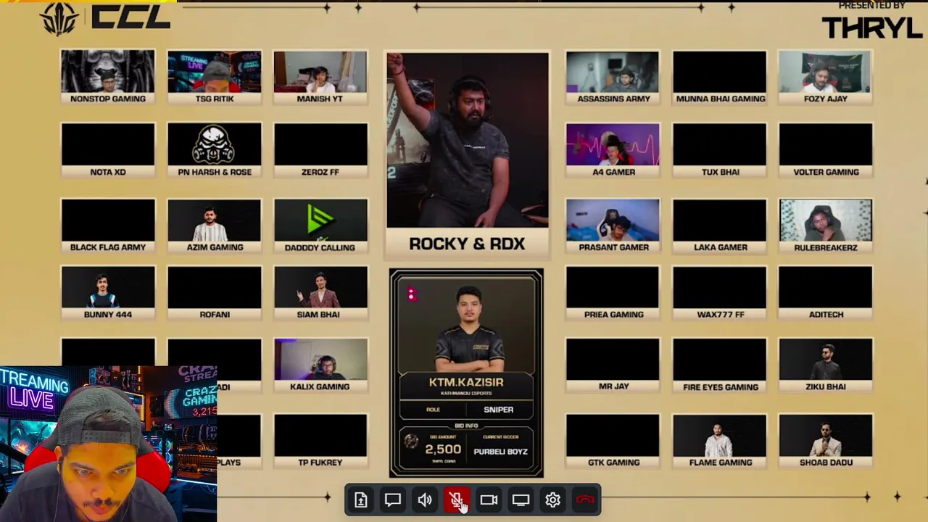Select the ZEROZ FF tile
The image size is (928, 522).
click(x=320, y=150)
